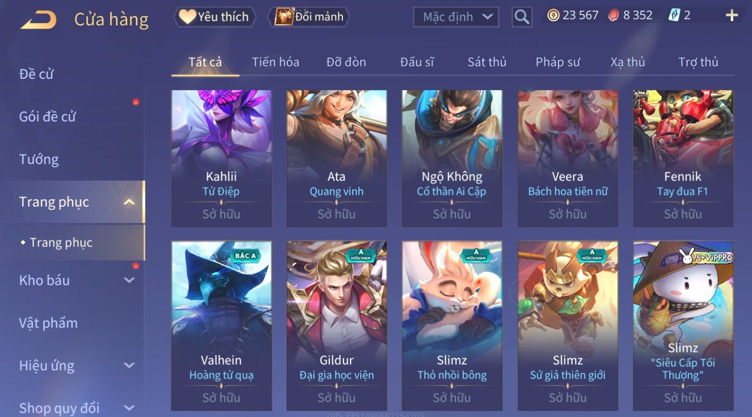Switch to the Sát thủ tab
752x417 pixels.
click(x=487, y=62)
